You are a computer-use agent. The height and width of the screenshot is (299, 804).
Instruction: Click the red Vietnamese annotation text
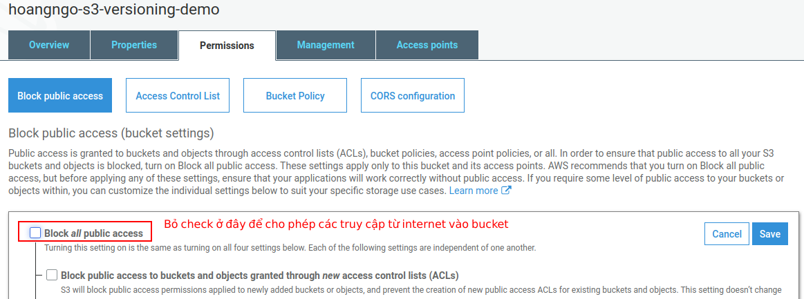coord(336,224)
